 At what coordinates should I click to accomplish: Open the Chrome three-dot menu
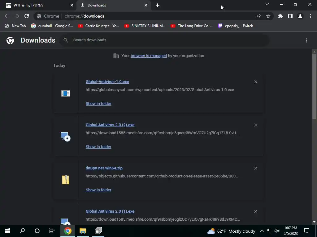[310, 16]
